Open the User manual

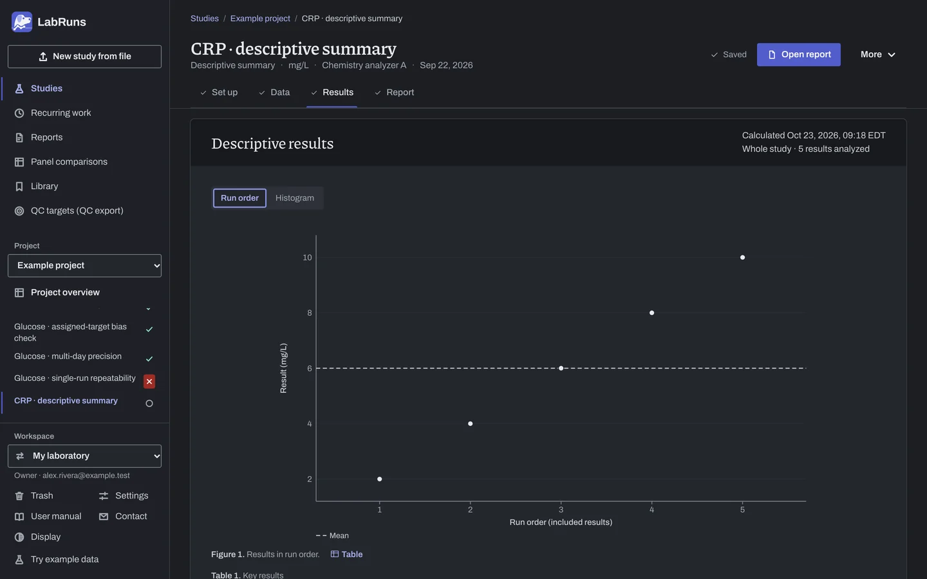tap(48, 517)
